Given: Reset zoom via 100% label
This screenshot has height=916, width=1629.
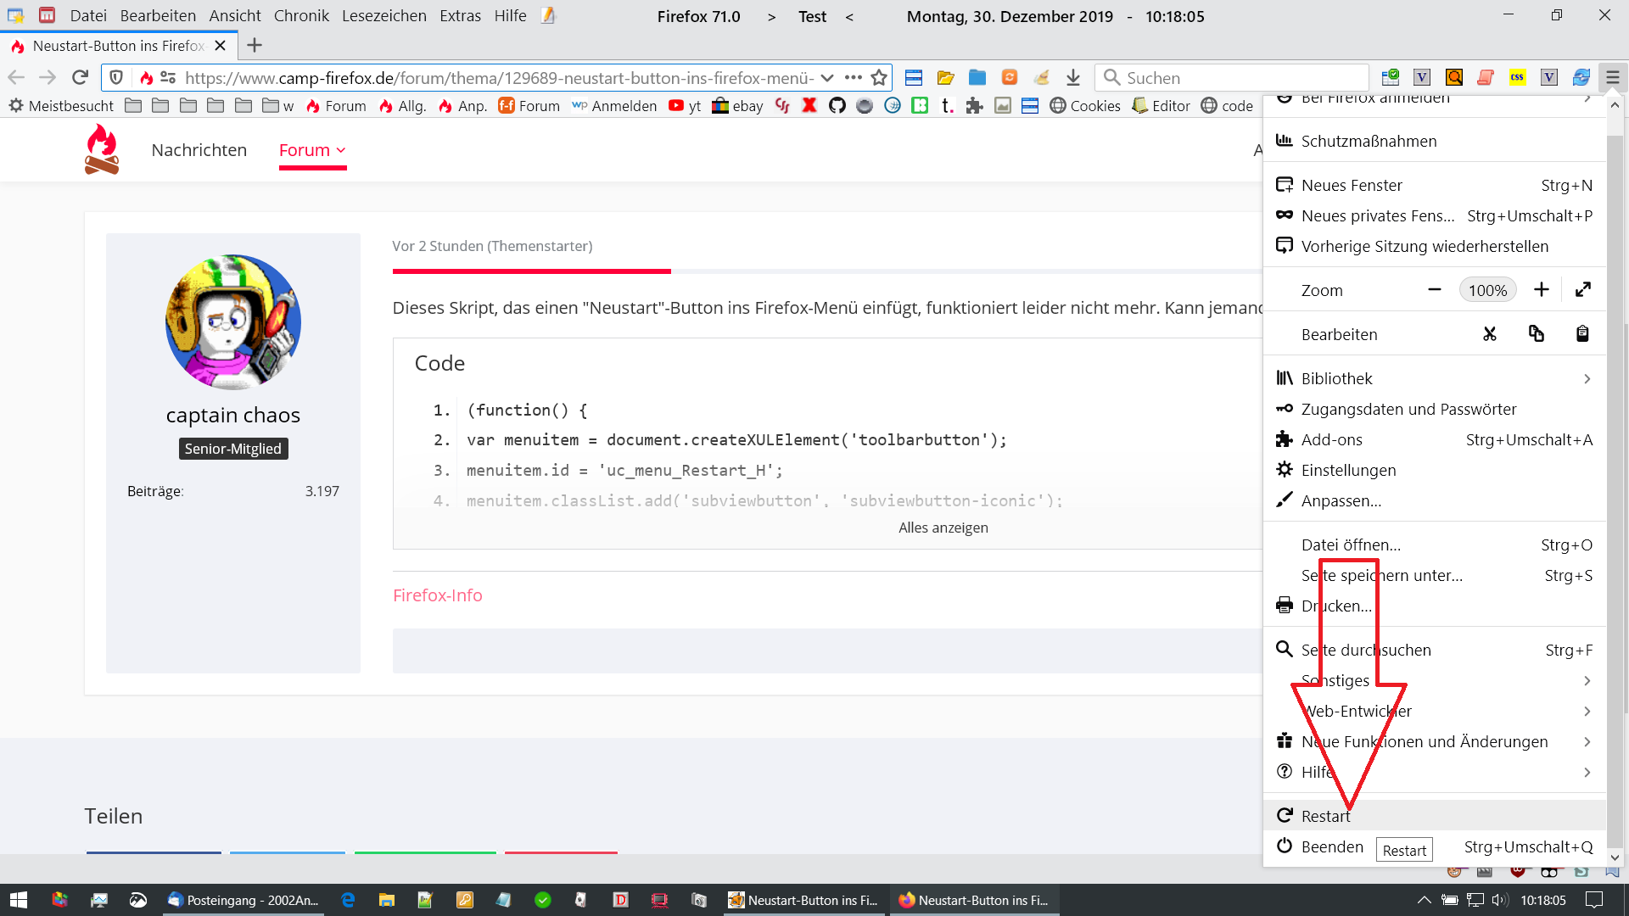Looking at the screenshot, I should (1487, 290).
